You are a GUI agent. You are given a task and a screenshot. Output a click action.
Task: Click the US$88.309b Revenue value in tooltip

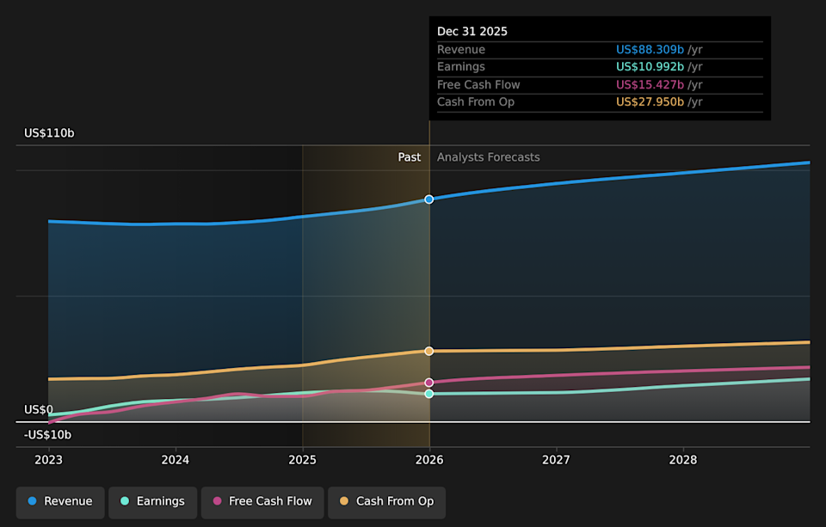click(650, 50)
